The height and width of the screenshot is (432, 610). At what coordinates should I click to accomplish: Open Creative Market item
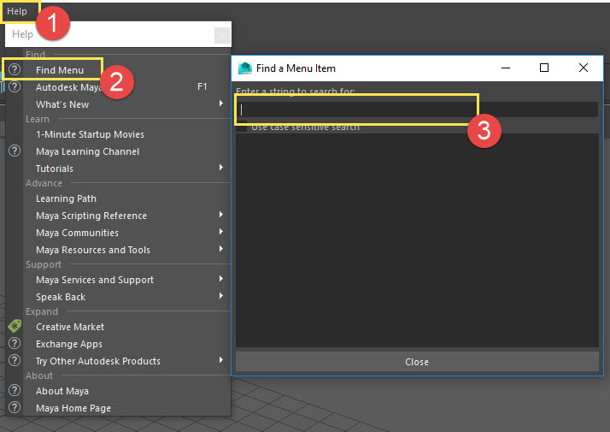[x=70, y=327]
